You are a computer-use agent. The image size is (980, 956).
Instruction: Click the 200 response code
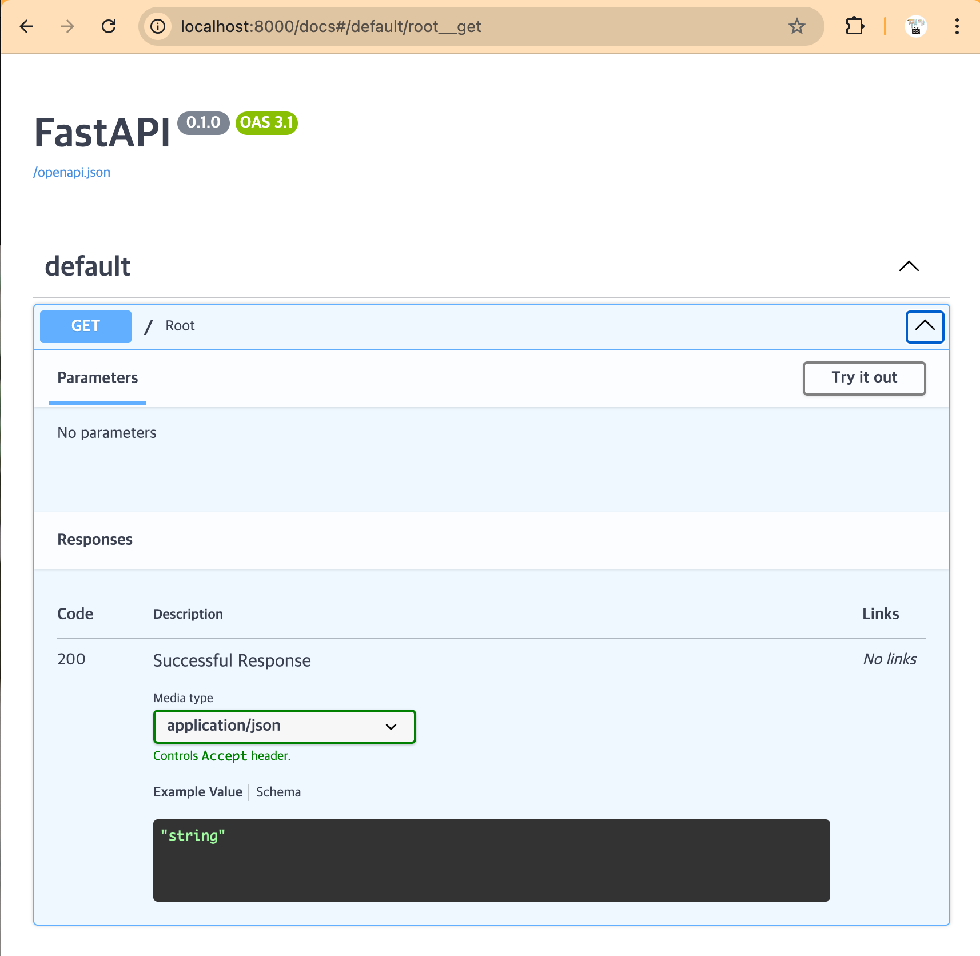[x=71, y=659]
